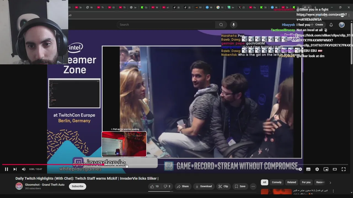353x198 pixels.
Task: Open the Create menu
Action: tap(317, 25)
